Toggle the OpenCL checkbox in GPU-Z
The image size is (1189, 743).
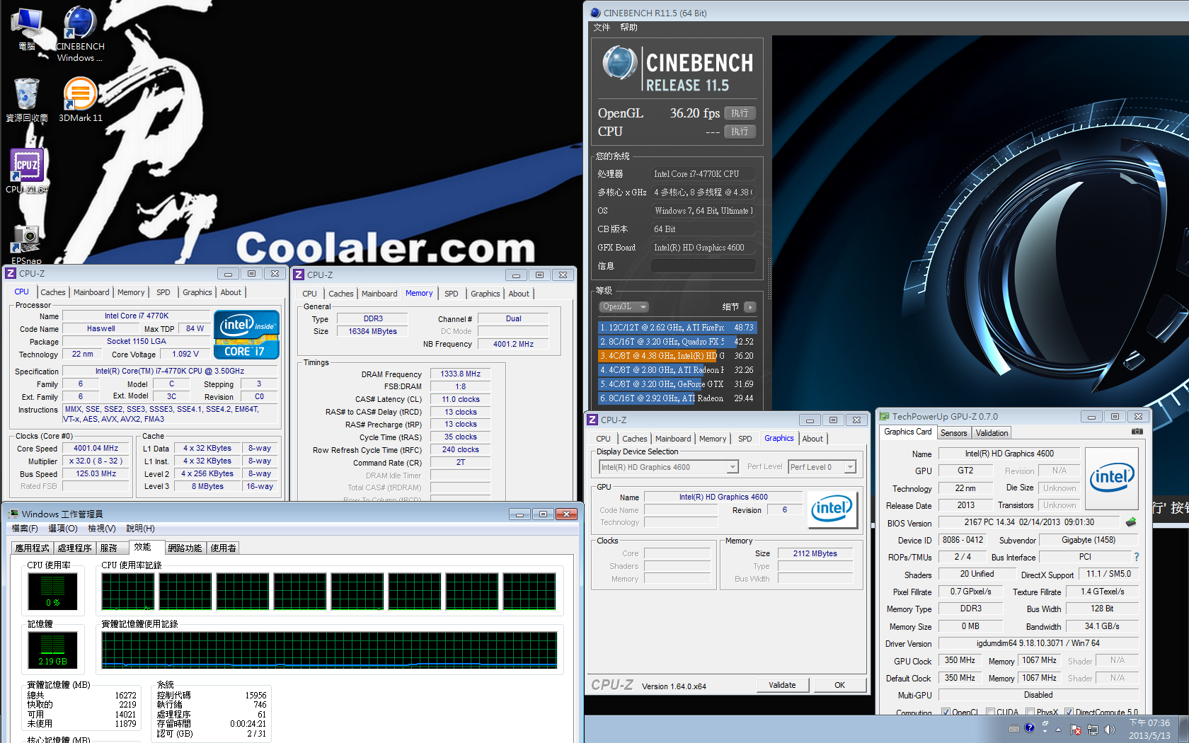(946, 712)
